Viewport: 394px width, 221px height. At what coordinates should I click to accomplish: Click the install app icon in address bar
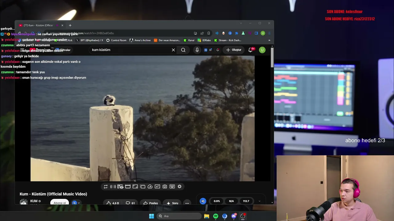coord(195,33)
